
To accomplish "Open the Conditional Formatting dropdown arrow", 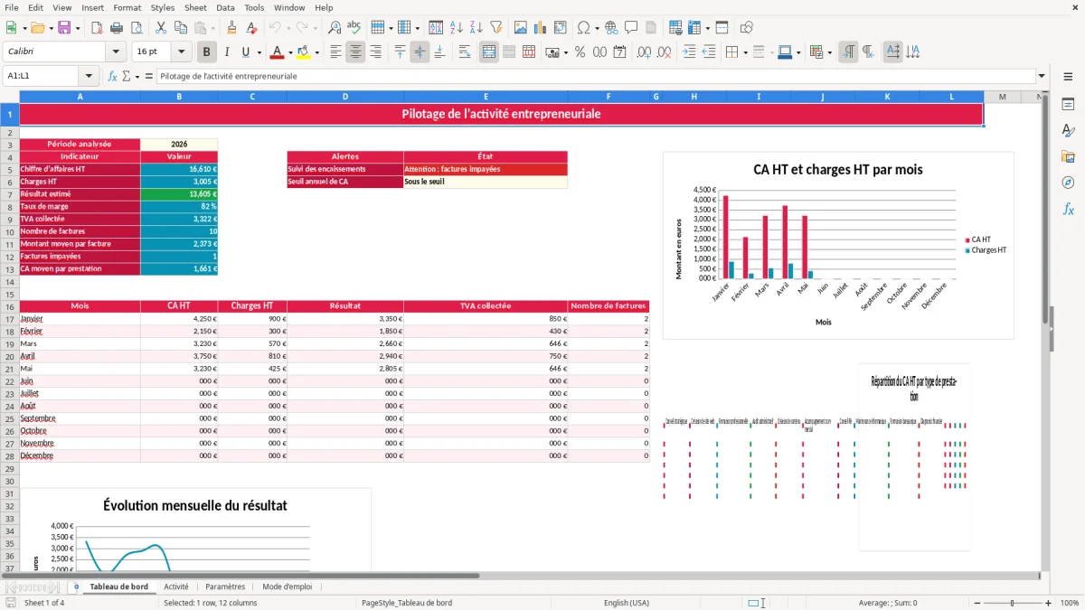I will point(830,52).
